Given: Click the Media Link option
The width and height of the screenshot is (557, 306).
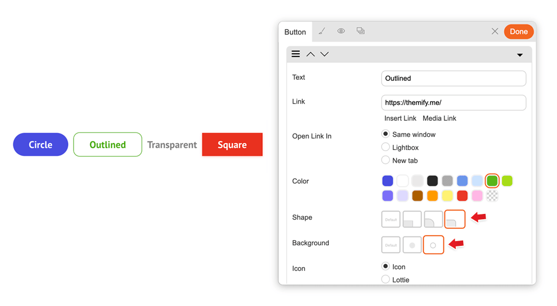Looking at the screenshot, I should coord(439,119).
